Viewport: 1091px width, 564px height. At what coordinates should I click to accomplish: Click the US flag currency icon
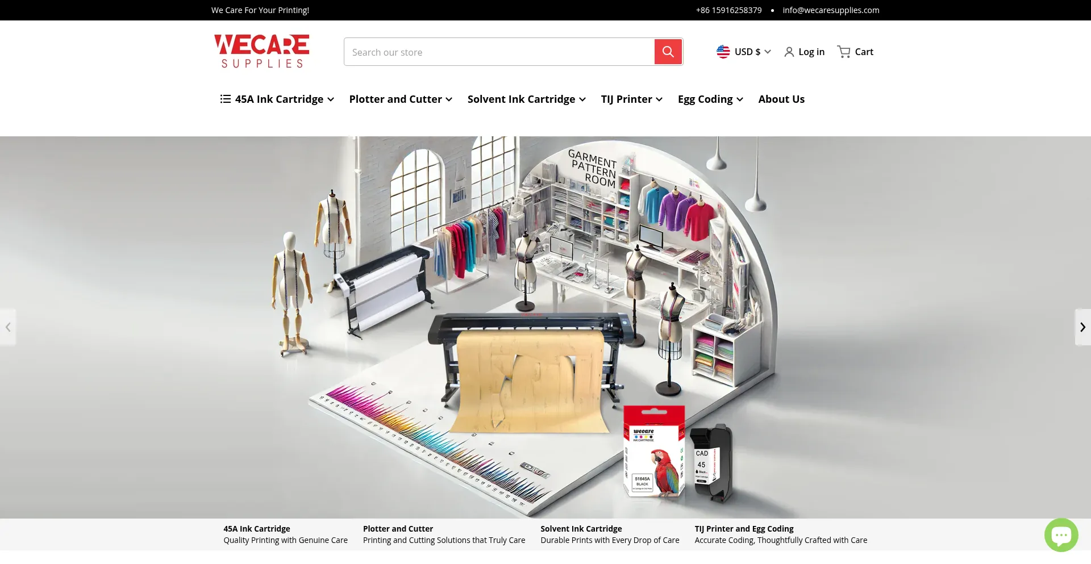tap(723, 52)
